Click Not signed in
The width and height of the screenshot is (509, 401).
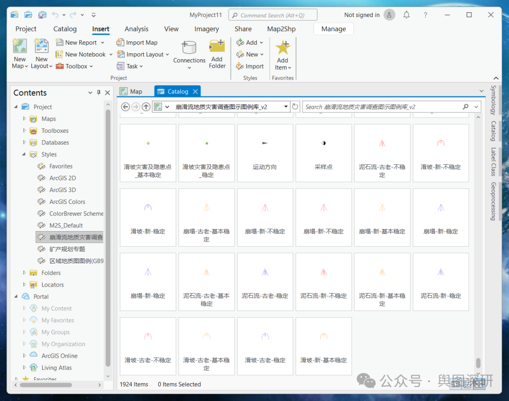361,15
